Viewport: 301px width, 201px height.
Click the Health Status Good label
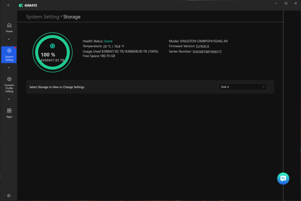[108, 41]
